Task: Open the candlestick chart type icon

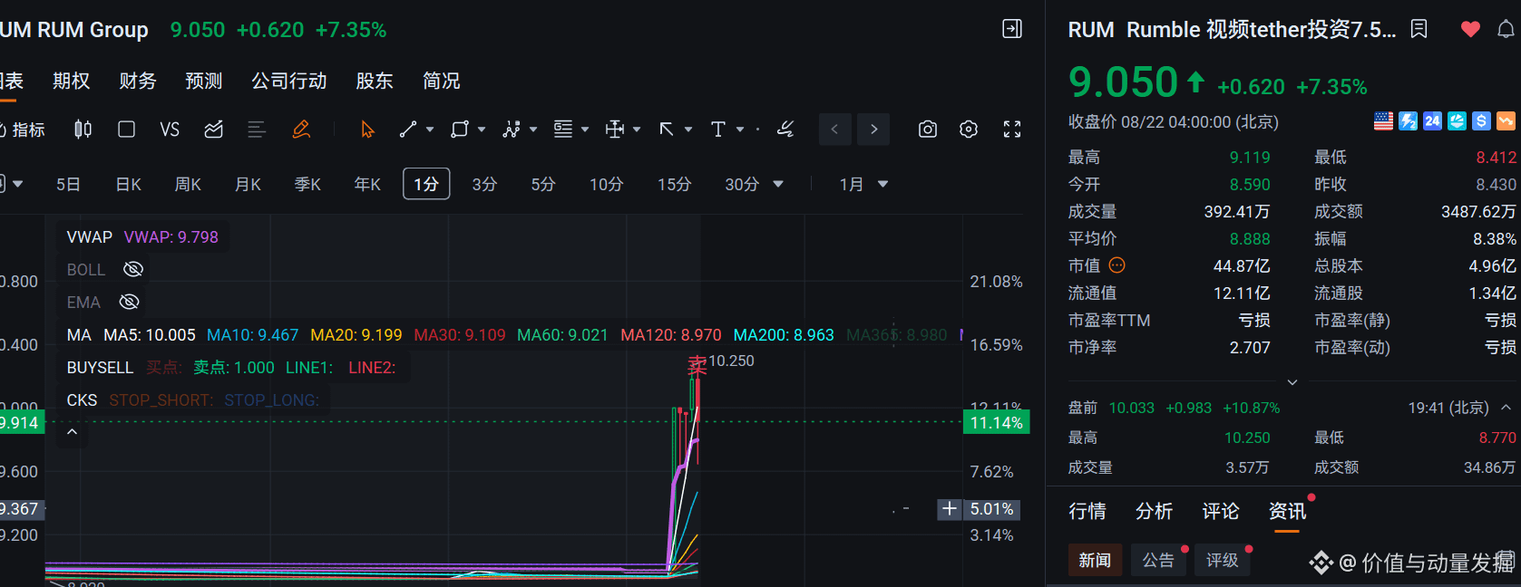Action: (x=83, y=130)
